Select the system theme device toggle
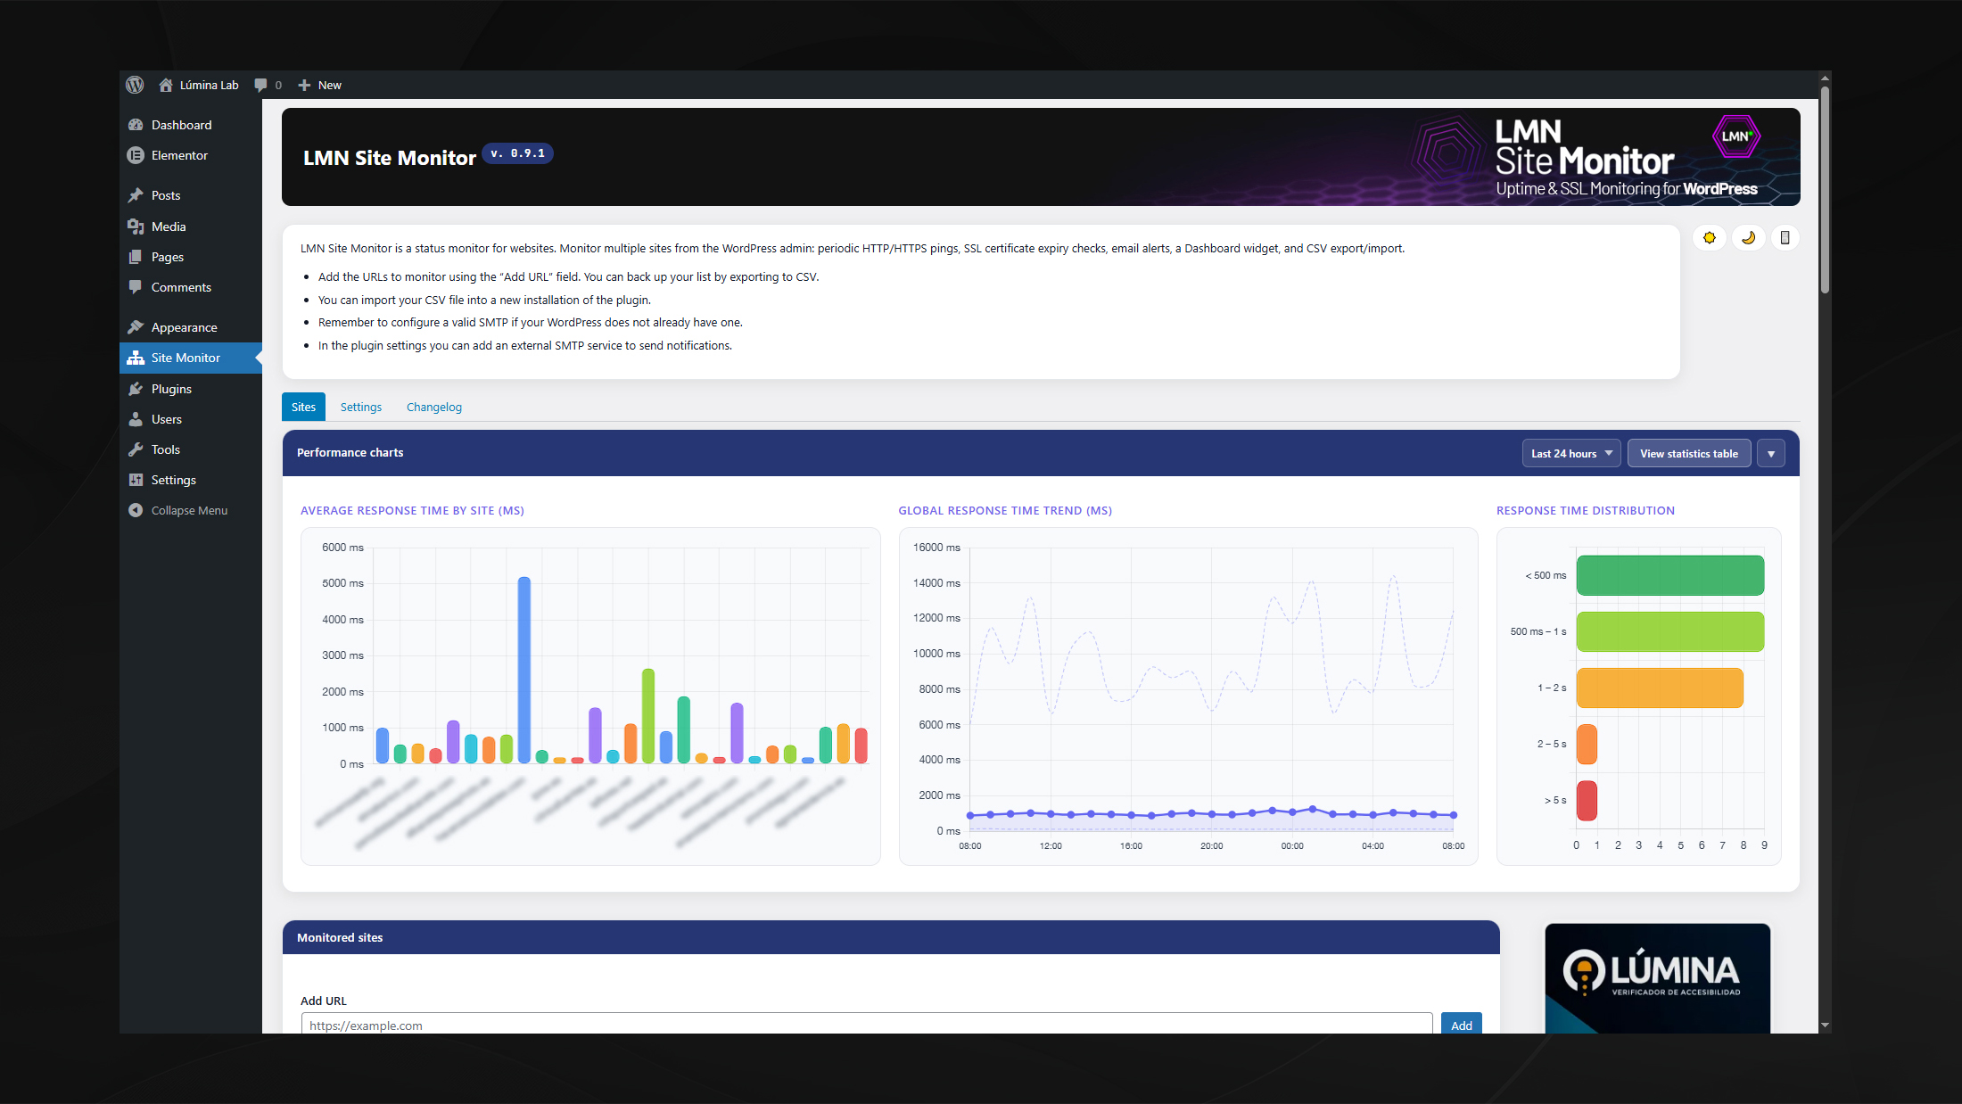Screen dimensions: 1962x1104 [1785, 238]
